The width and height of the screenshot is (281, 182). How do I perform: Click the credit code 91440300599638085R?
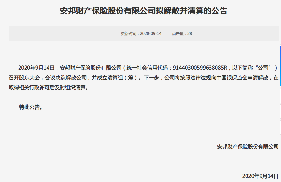pos(200,68)
